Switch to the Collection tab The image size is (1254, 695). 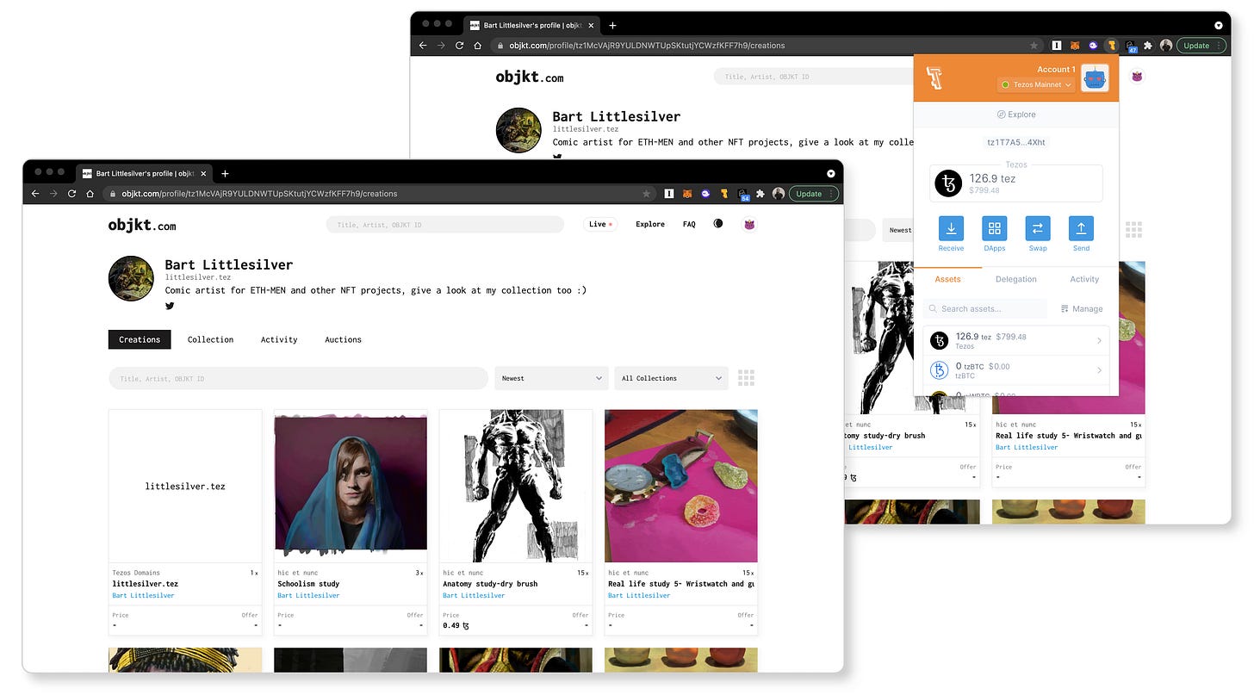(x=210, y=339)
